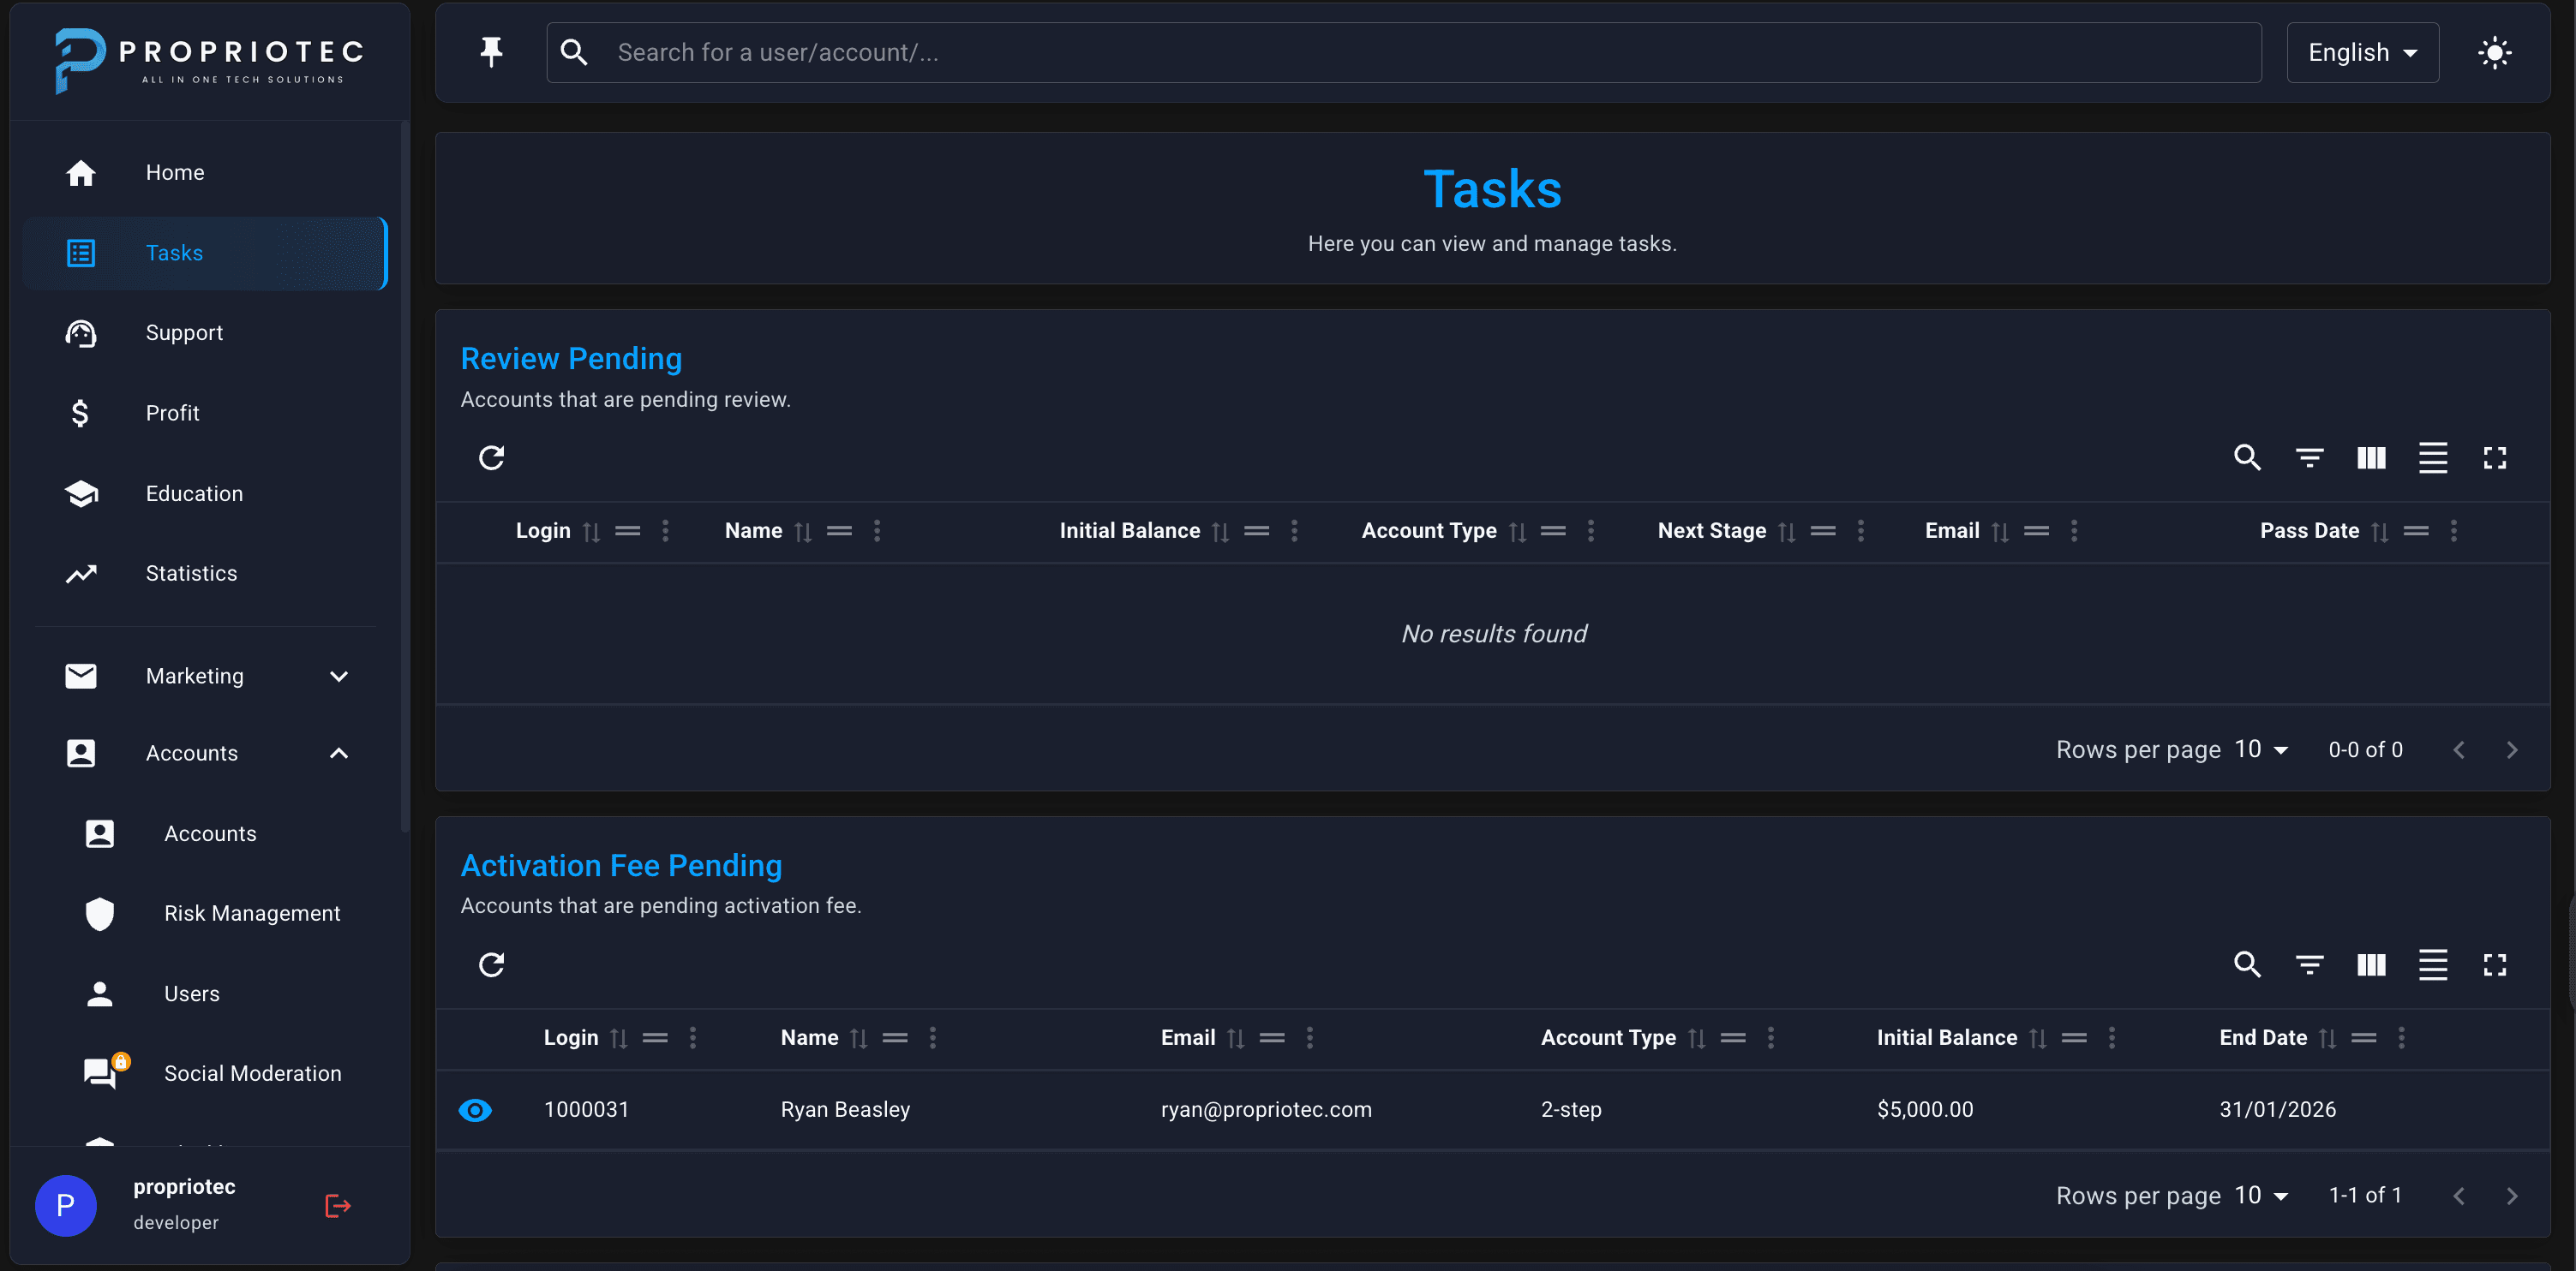Toggle filters in Activation Fee Pending toolbar

click(x=2309, y=965)
